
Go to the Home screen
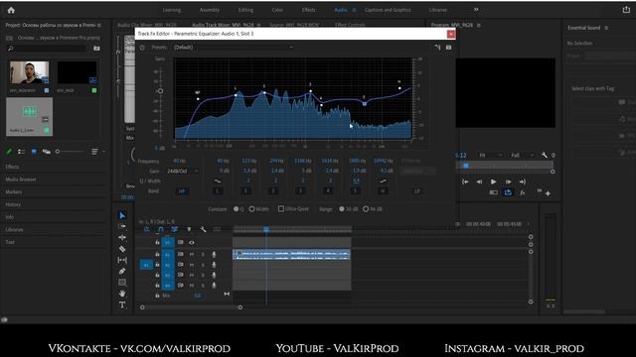[11, 10]
